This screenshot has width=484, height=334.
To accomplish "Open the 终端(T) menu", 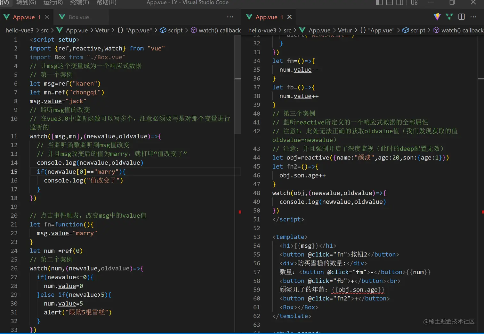I will [79, 3].
